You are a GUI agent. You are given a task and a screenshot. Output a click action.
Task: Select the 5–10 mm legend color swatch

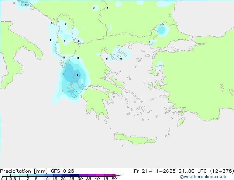pos(40,175)
